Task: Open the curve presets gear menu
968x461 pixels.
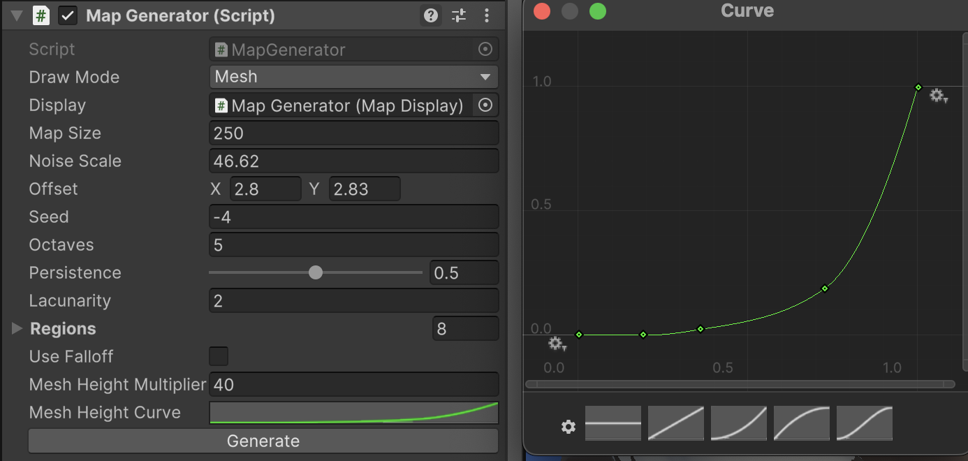Action: (x=569, y=427)
